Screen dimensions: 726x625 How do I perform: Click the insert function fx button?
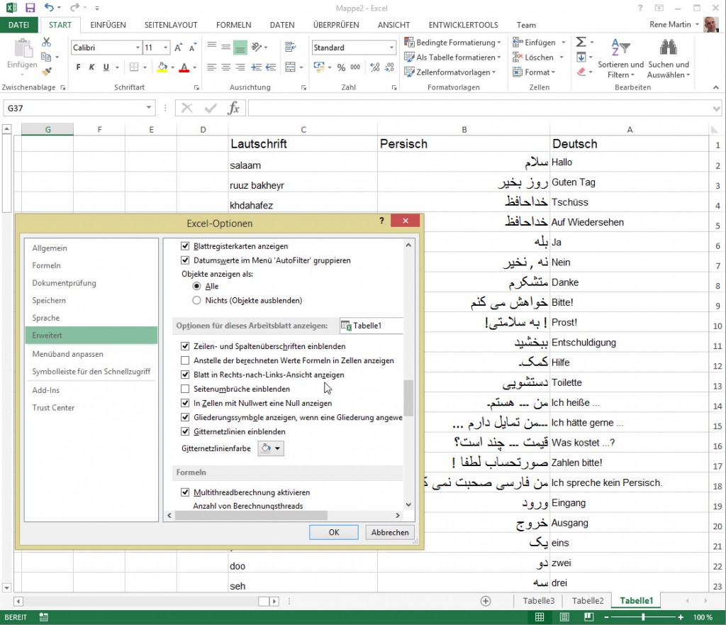[233, 108]
